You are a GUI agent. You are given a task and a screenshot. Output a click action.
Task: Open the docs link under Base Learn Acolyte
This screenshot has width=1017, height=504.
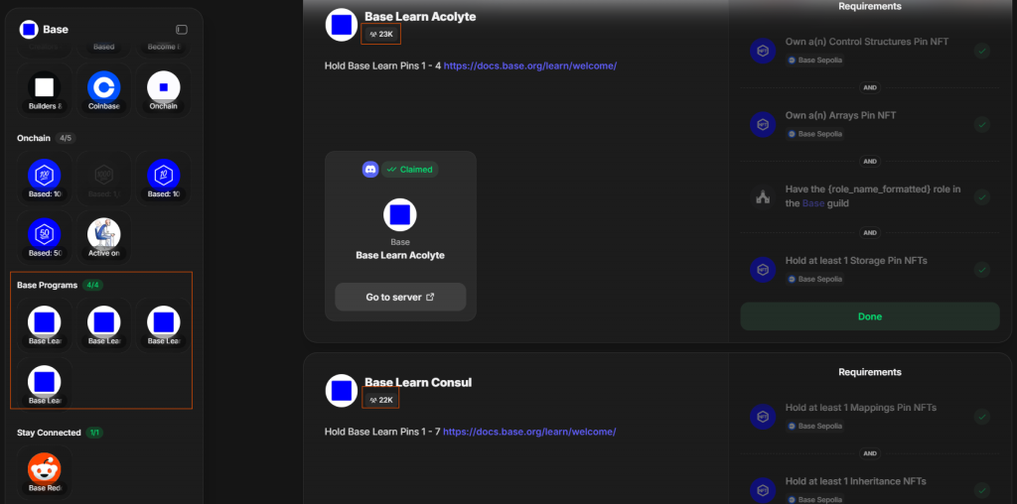point(529,65)
